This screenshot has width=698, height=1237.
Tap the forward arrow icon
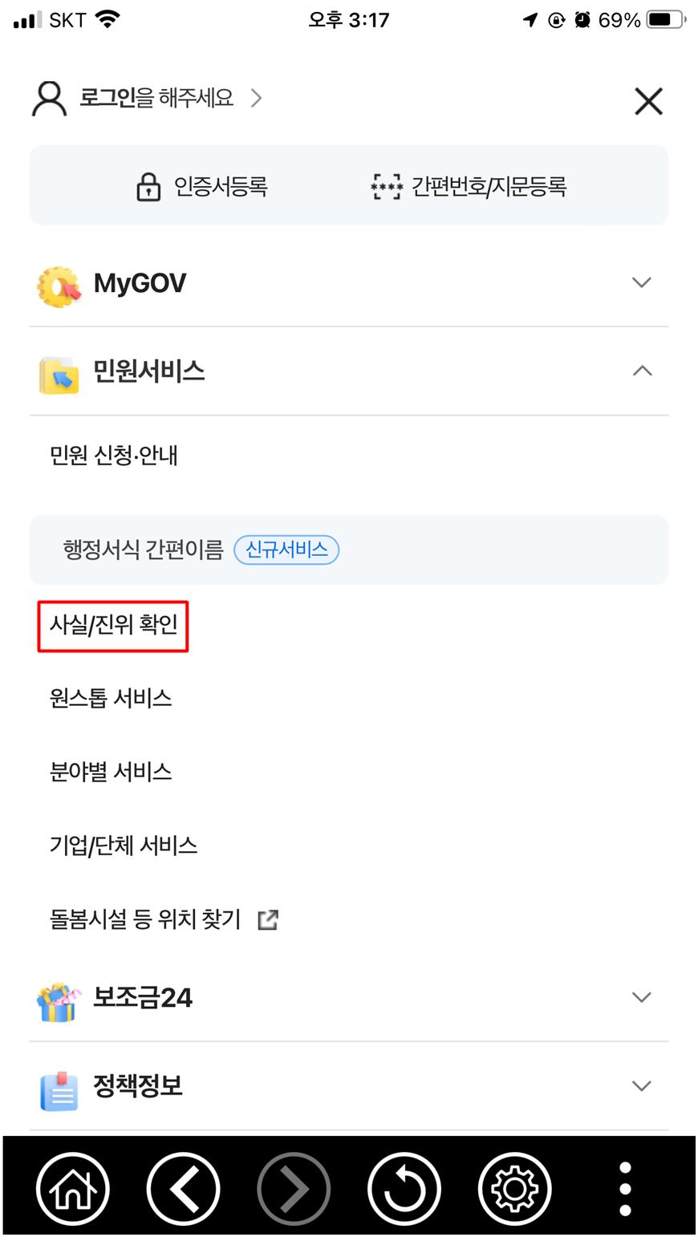point(294,1188)
